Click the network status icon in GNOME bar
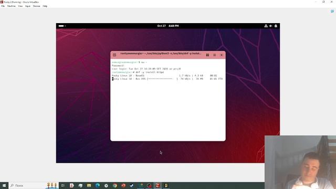Screen dimensions: 336x189 [x=266, y=26]
